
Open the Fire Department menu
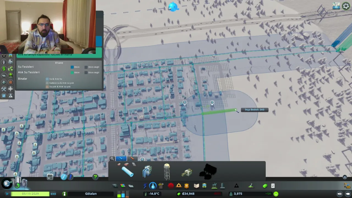tap(179, 186)
